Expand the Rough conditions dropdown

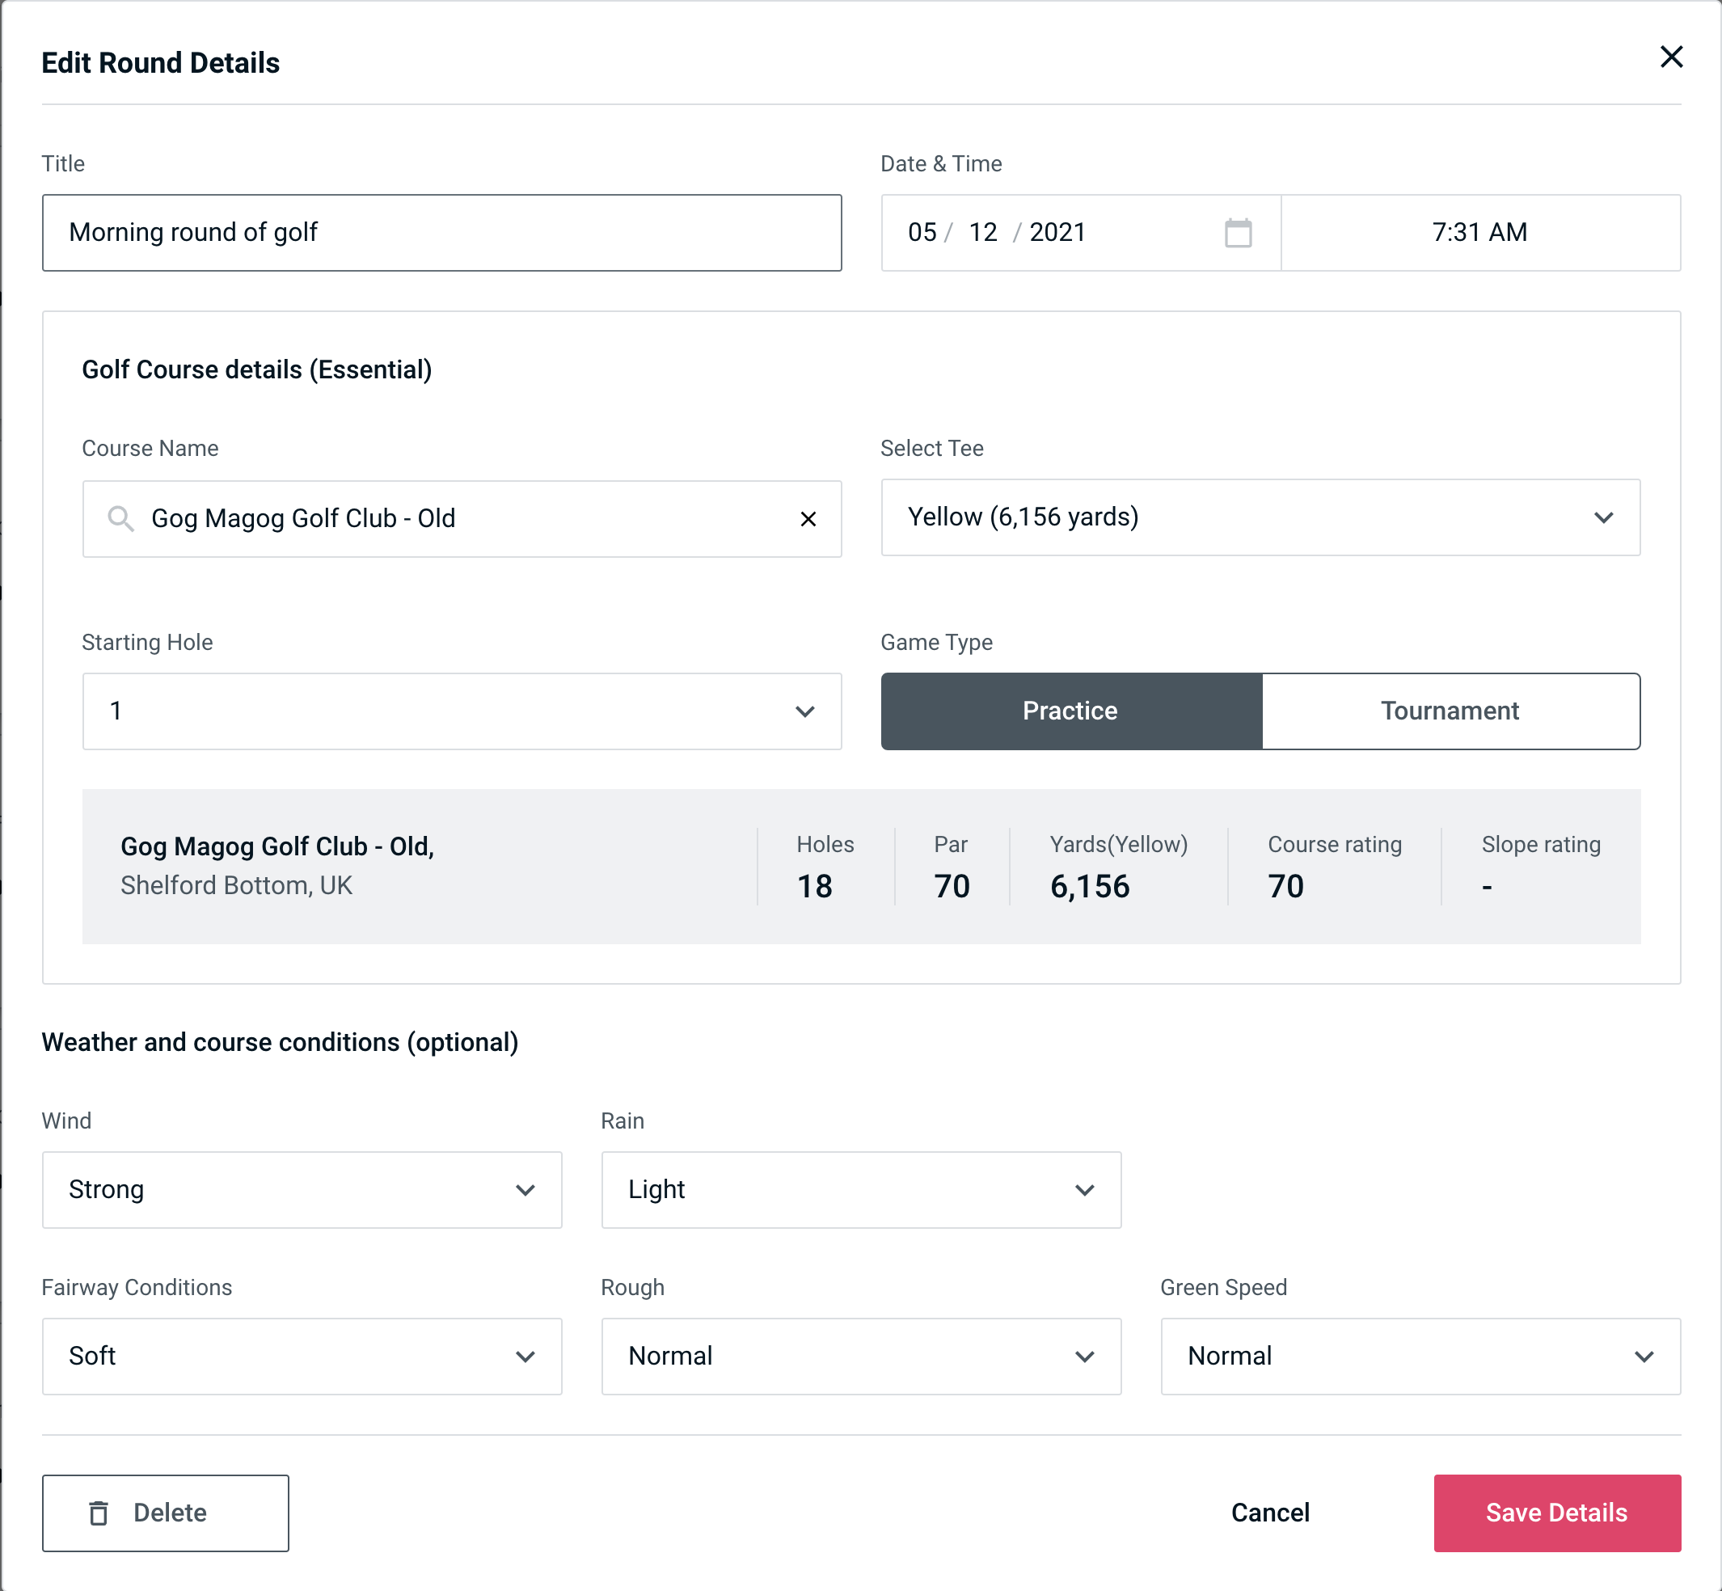click(x=1087, y=1356)
